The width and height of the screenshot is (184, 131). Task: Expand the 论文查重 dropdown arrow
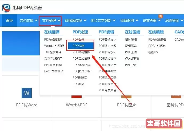point(159,20)
